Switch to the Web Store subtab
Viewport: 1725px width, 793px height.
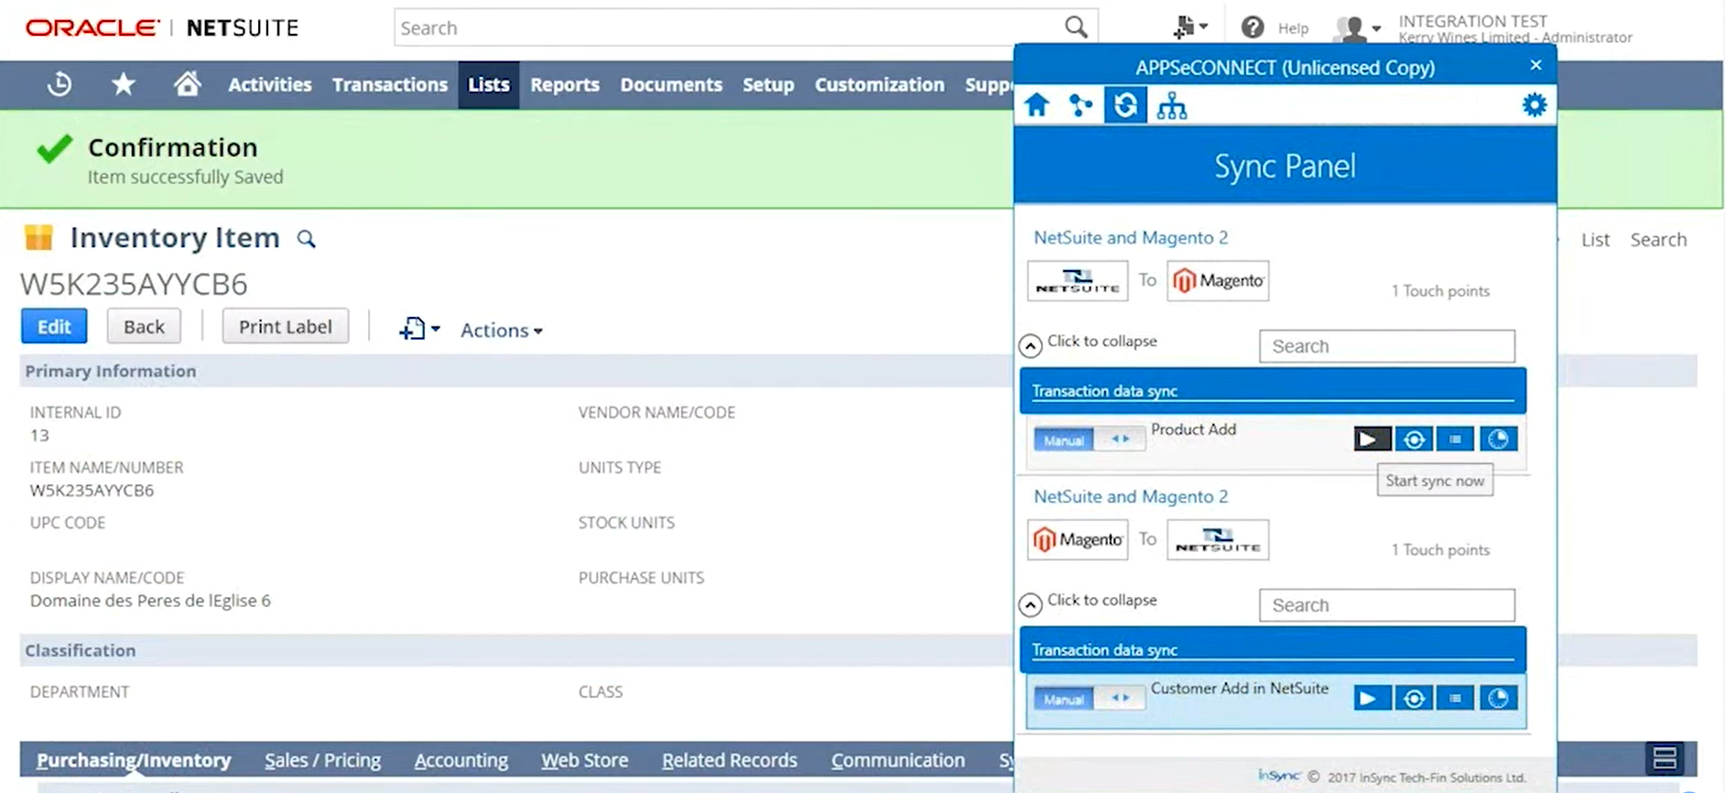(585, 760)
